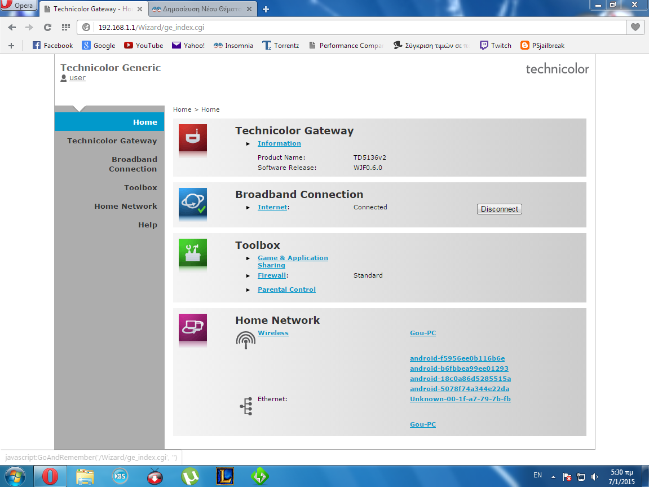649x487 pixels.
Task: Open device android-5078f74a344e22da
Action: point(460,389)
